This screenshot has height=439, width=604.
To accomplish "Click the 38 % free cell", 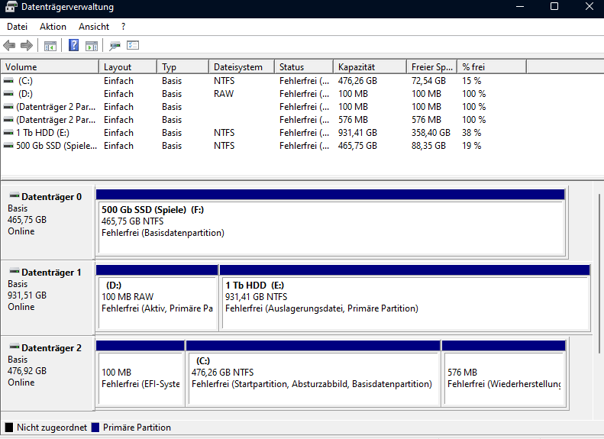I will (x=471, y=133).
